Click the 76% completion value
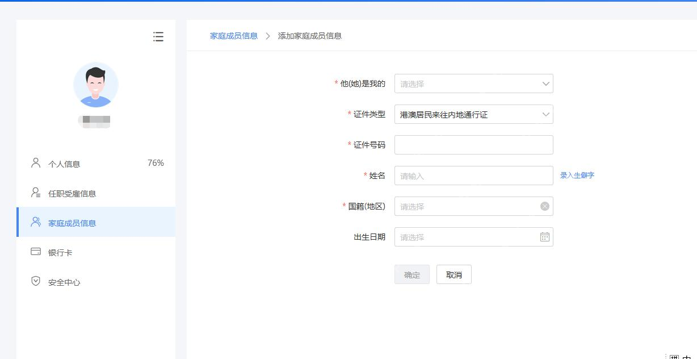 point(156,163)
